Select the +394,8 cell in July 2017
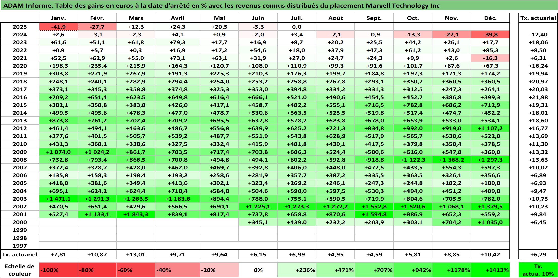 point(297,89)
